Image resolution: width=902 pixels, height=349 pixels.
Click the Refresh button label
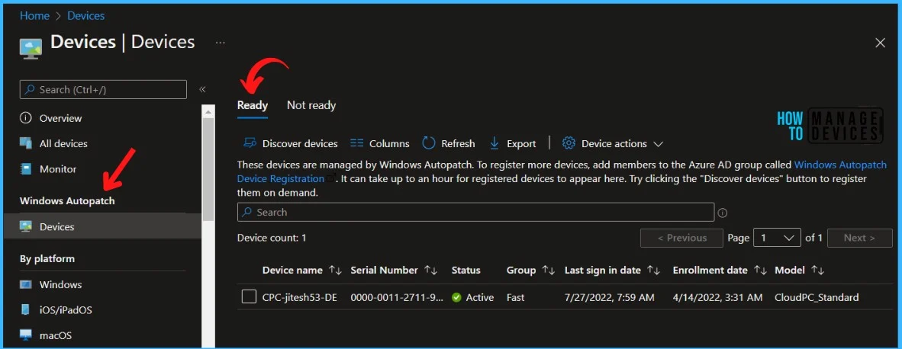(458, 143)
